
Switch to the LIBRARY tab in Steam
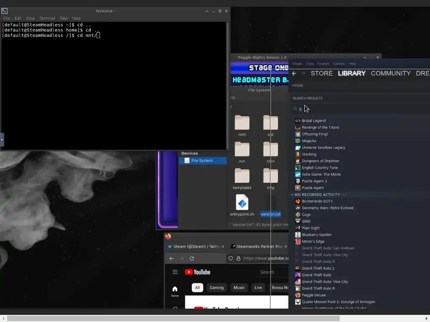point(351,73)
